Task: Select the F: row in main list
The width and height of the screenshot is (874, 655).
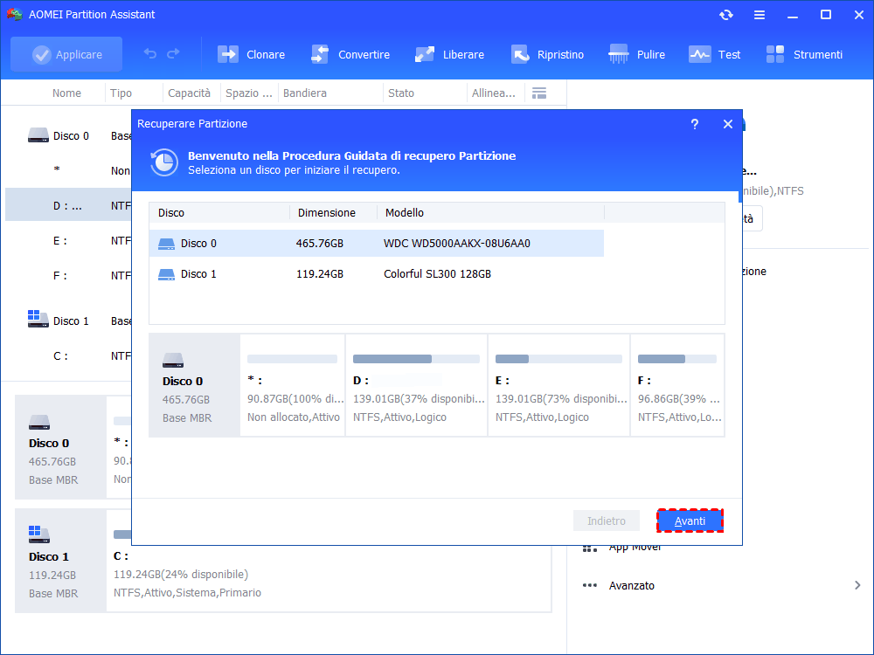Action: [x=68, y=275]
